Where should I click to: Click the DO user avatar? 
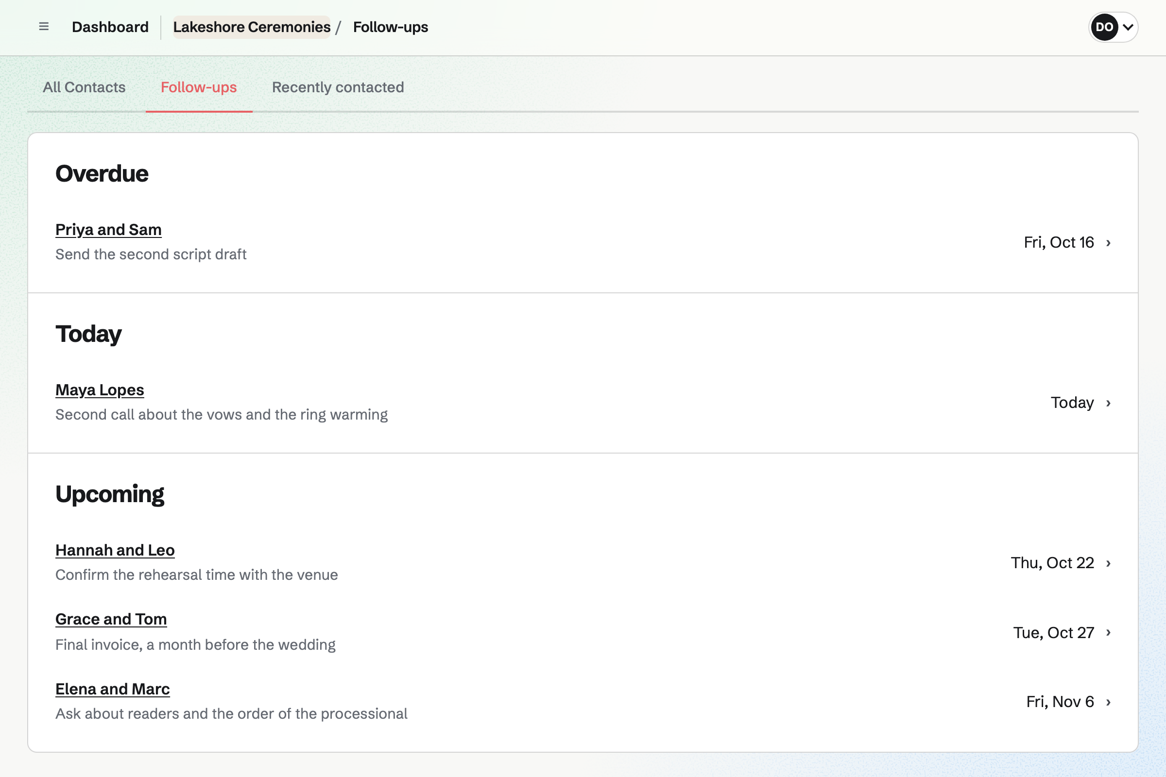(x=1104, y=27)
